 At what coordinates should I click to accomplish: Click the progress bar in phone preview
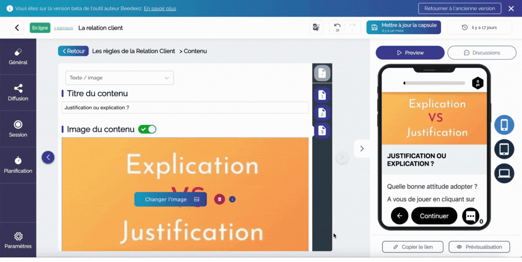[x=434, y=83]
